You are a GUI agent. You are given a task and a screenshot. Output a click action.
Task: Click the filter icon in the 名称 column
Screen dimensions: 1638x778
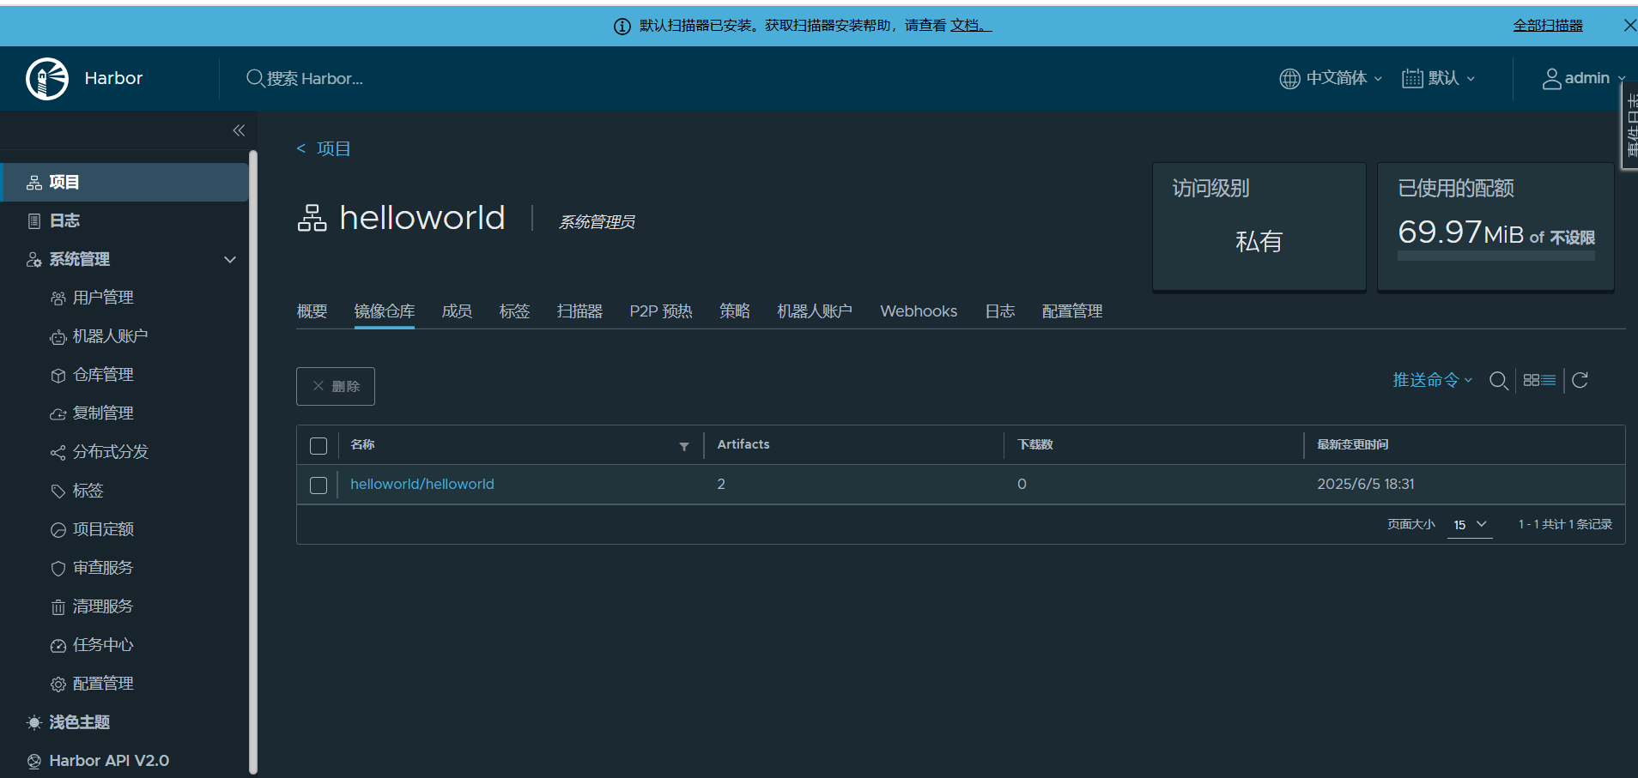(x=684, y=446)
